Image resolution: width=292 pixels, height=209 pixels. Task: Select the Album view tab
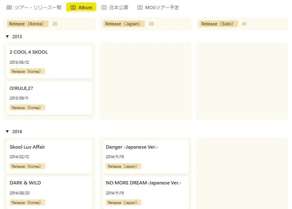pos(81,7)
